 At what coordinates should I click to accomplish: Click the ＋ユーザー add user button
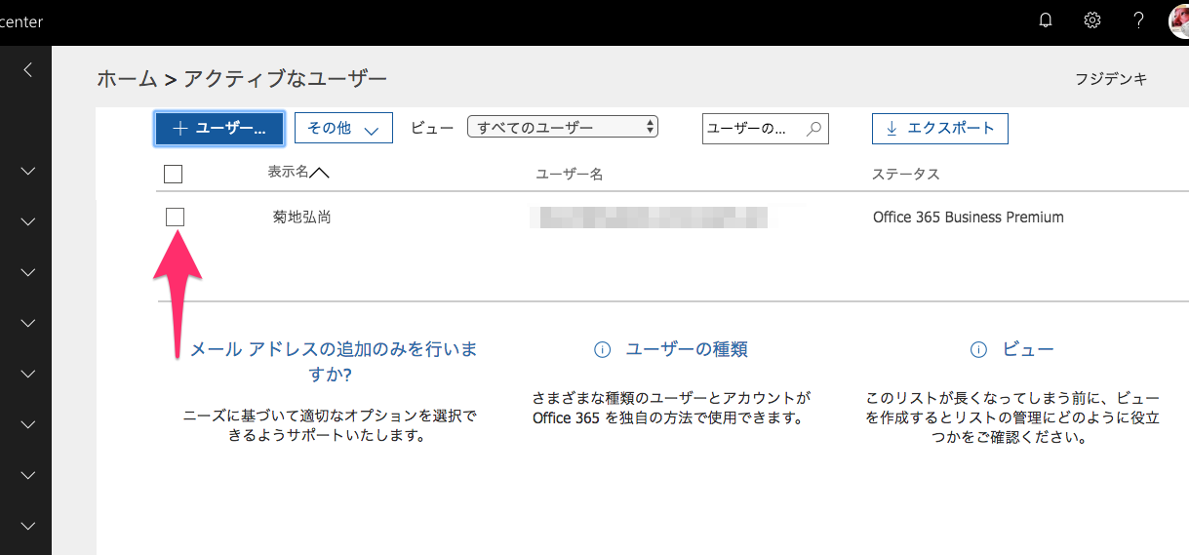219,128
